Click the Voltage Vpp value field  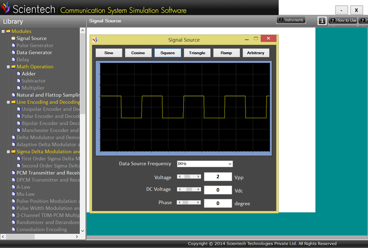point(218,177)
